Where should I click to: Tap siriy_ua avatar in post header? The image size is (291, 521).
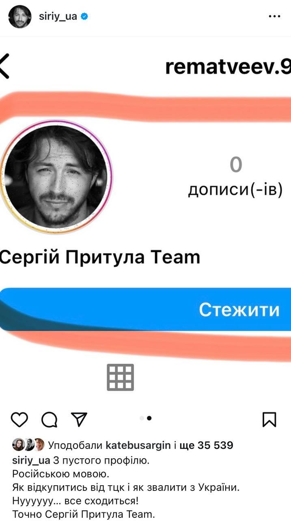coord(19,17)
